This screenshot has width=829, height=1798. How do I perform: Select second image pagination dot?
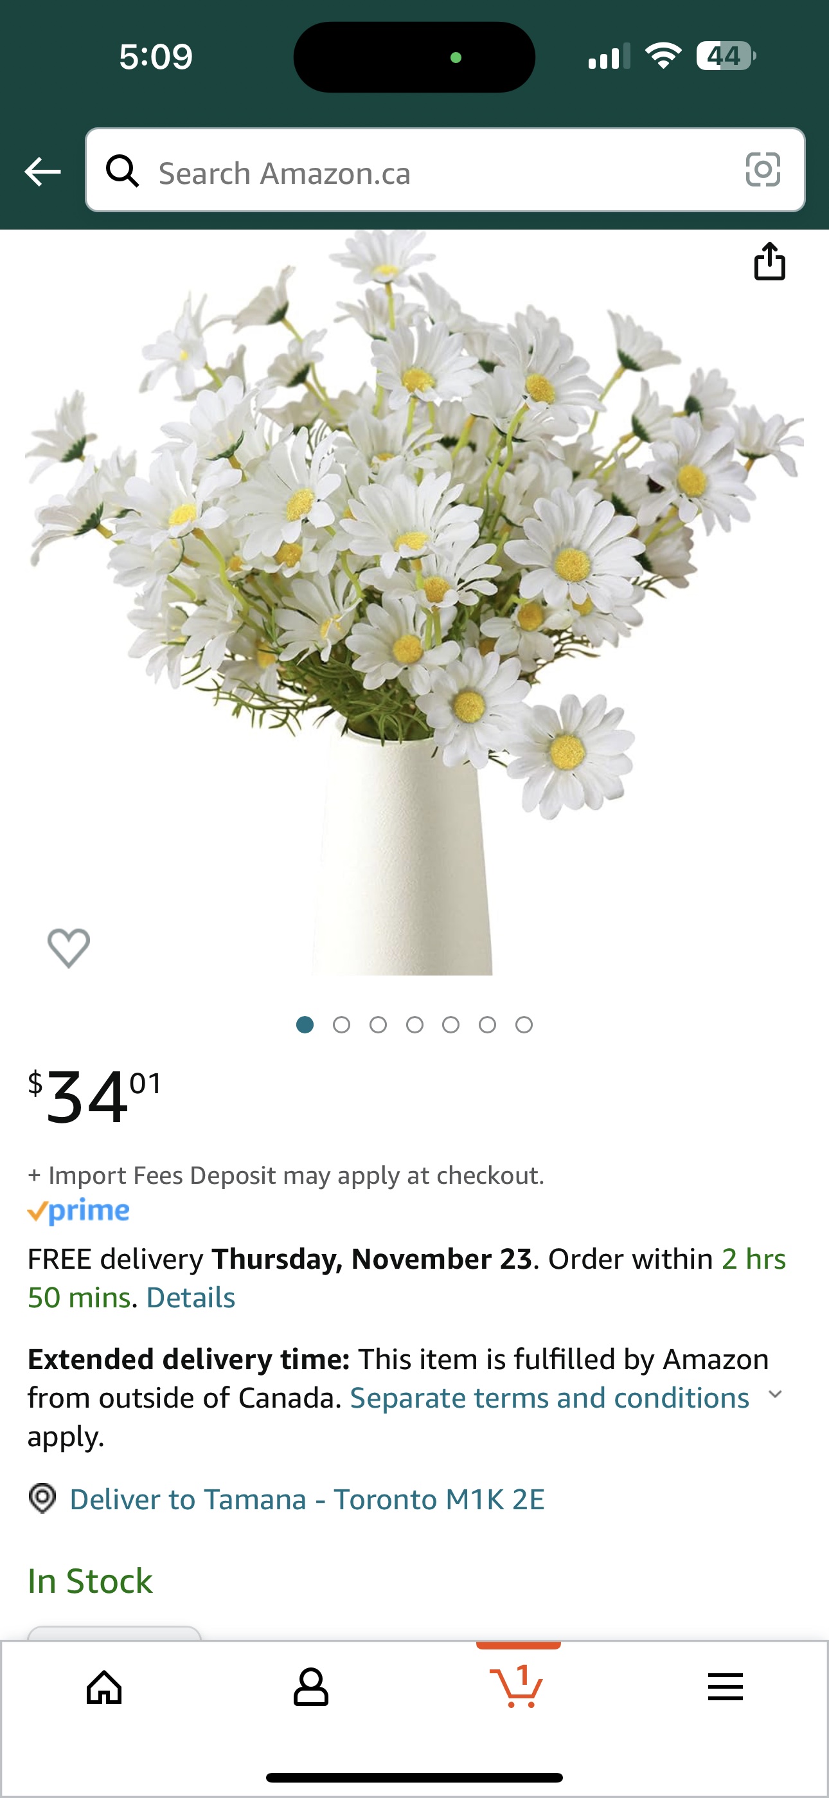pos(341,1024)
